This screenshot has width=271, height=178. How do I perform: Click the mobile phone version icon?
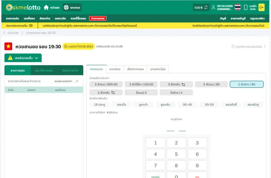click(x=246, y=7)
